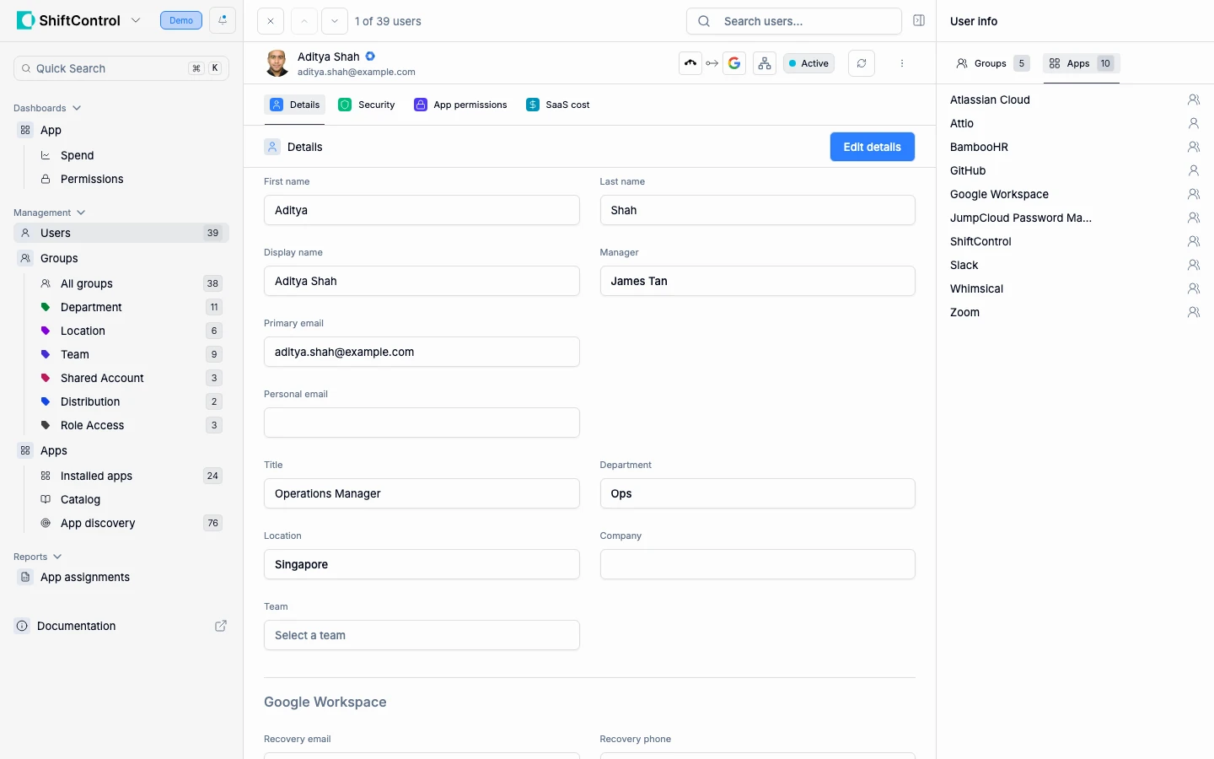
Task: Go to previous user arrow
Action: pos(303,21)
